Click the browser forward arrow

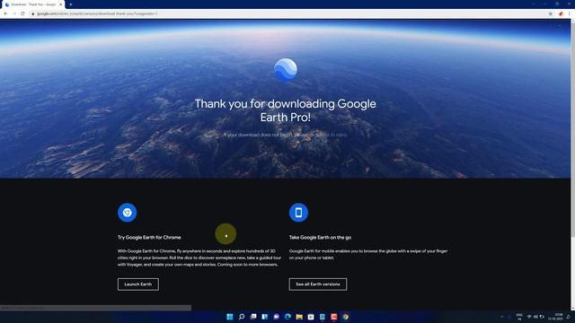(14, 13)
